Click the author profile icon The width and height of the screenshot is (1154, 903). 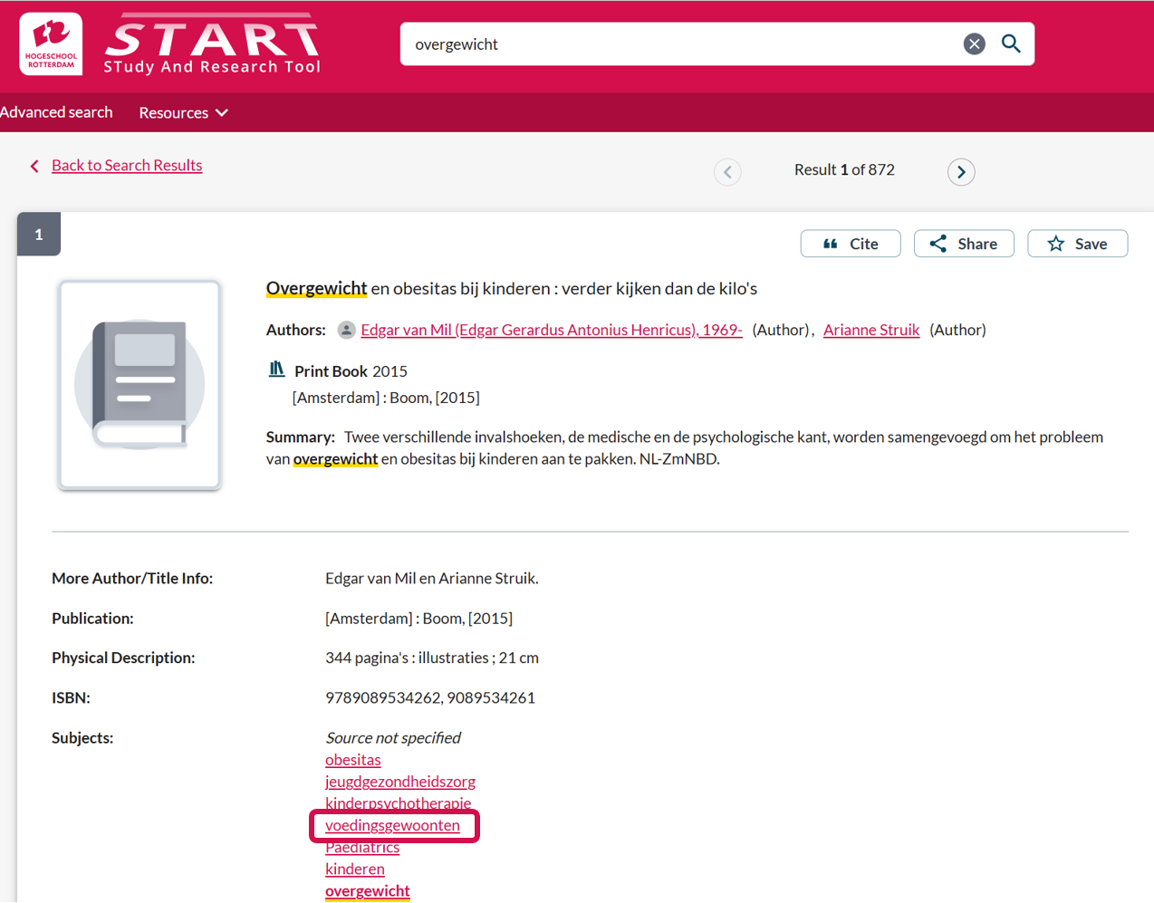[346, 331]
